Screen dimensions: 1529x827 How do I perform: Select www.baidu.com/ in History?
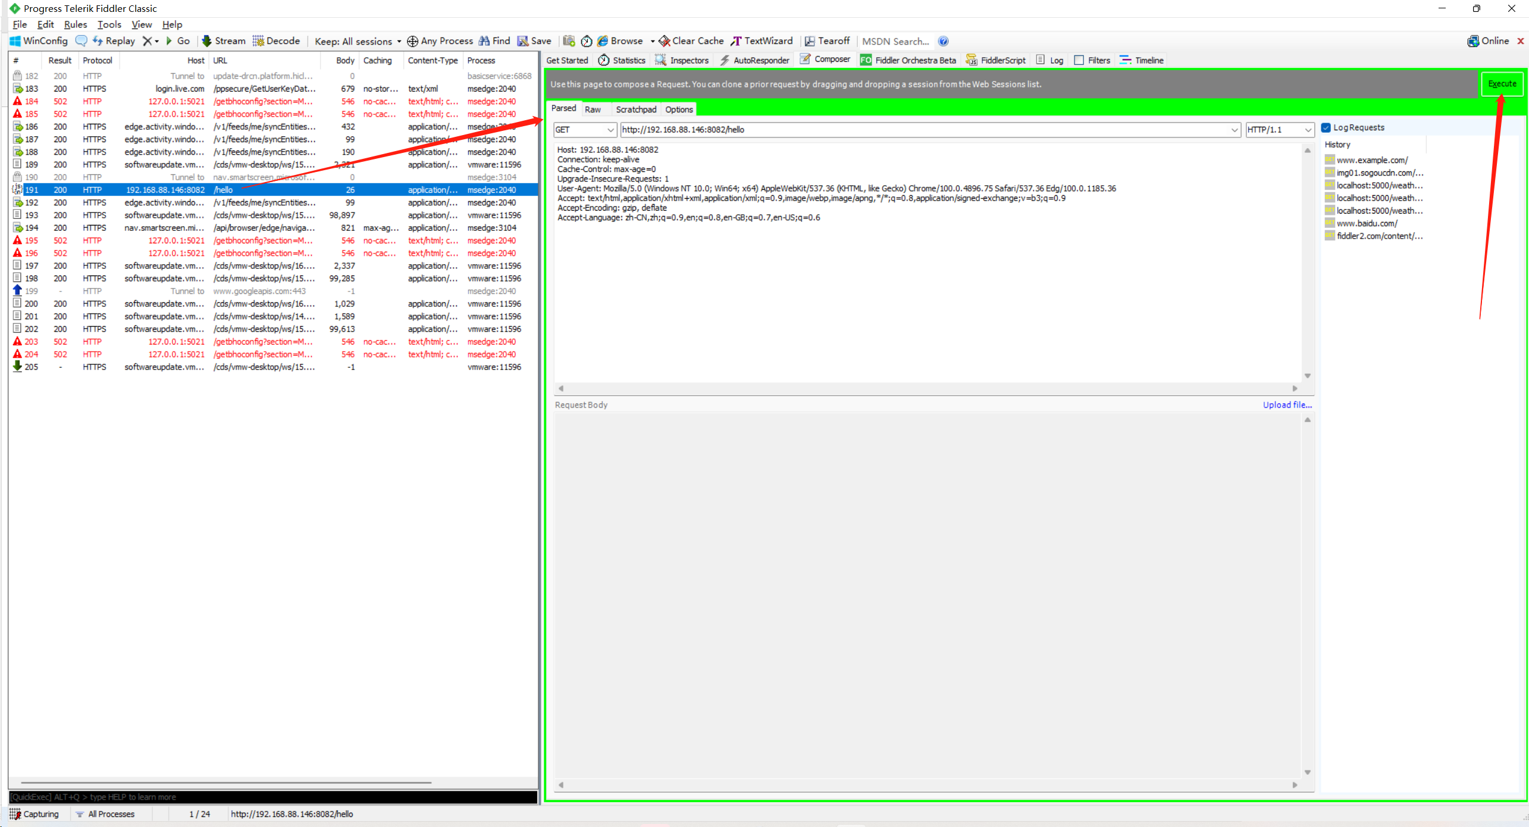click(x=1367, y=223)
